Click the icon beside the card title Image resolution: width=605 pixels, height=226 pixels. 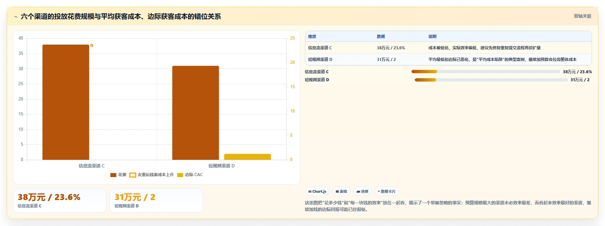coord(16,17)
